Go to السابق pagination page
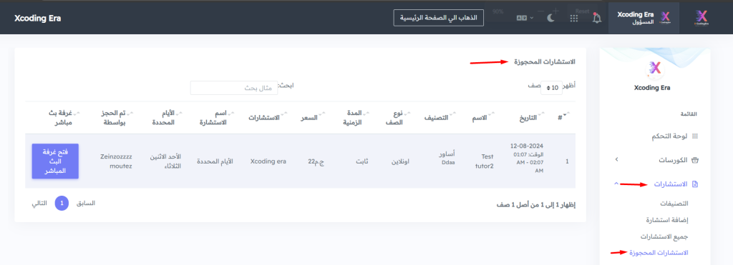Viewport: 733px width, 265px height. coord(86,204)
